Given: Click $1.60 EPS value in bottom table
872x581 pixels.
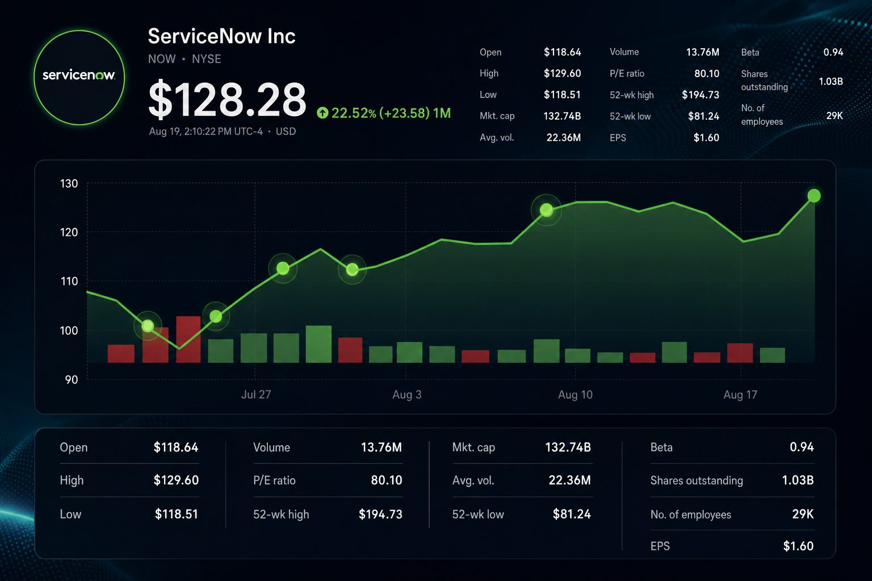Looking at the screenshot, I should coord(798,546).
